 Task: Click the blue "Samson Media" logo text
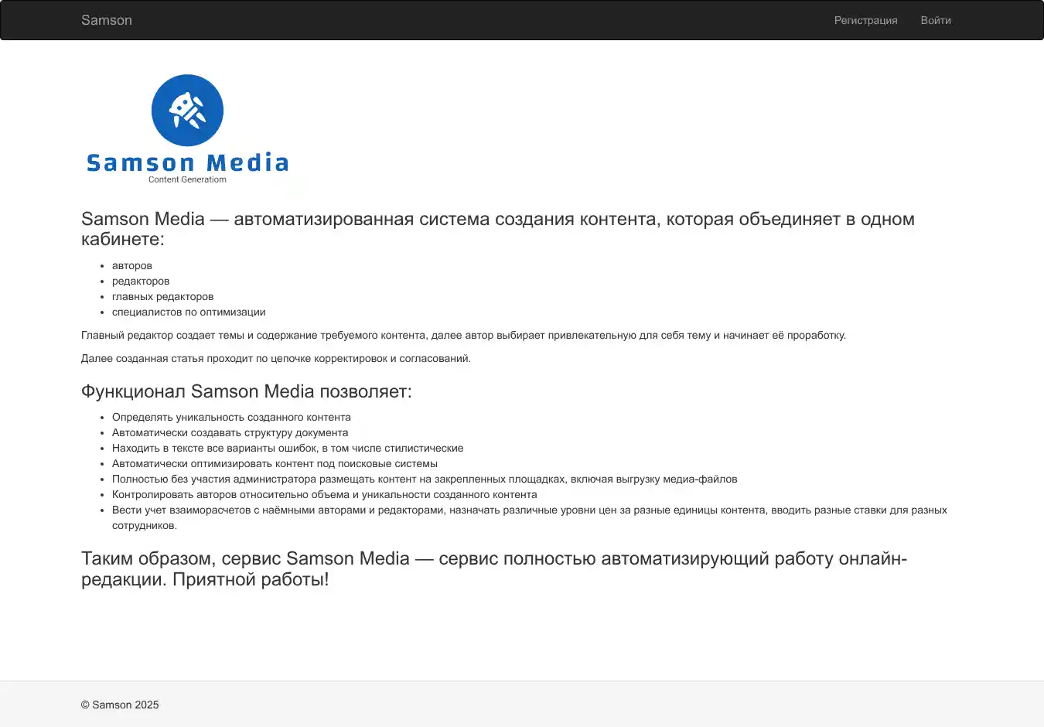187,163
